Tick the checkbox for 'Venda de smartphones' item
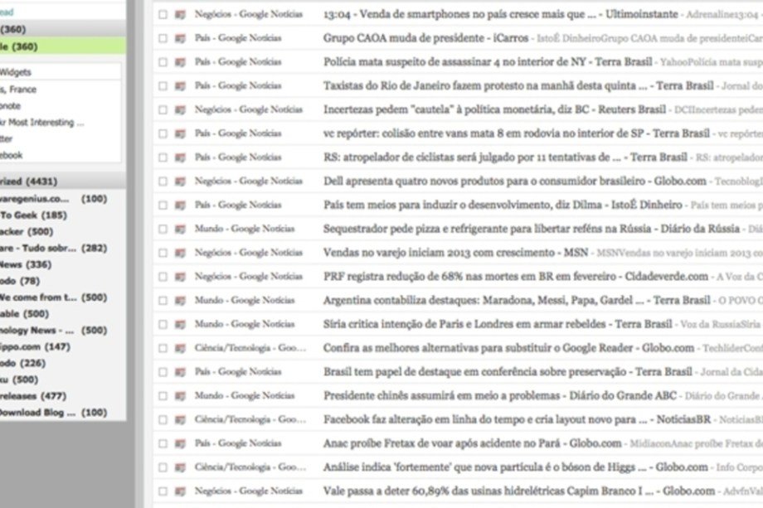 (163, 15)
